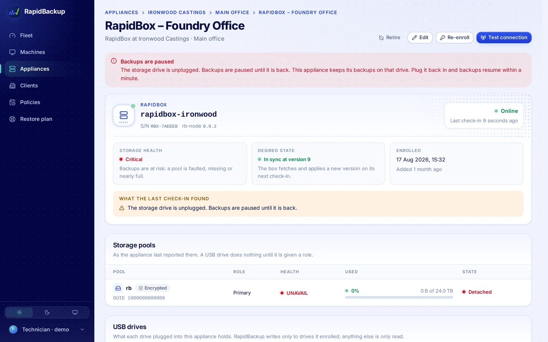Viewport: 548px width, 342px height.
Task: Click the Critical storage health status
Action: [131, 160]
